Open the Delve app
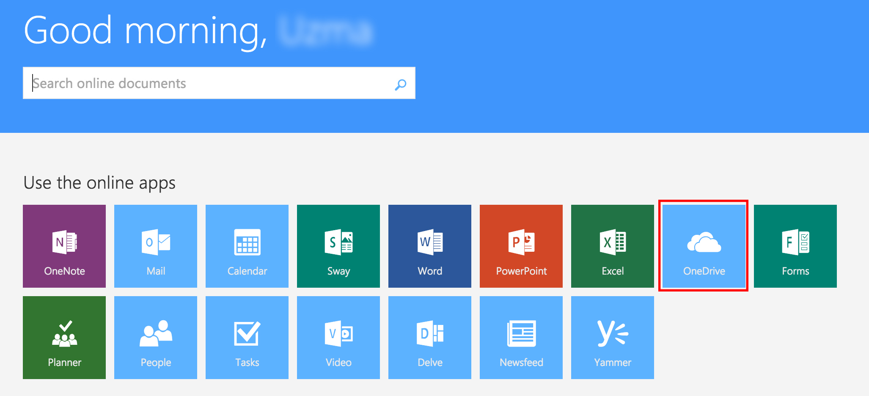The image size is (869, 396). pyautogui.click(x=430, y=338)
